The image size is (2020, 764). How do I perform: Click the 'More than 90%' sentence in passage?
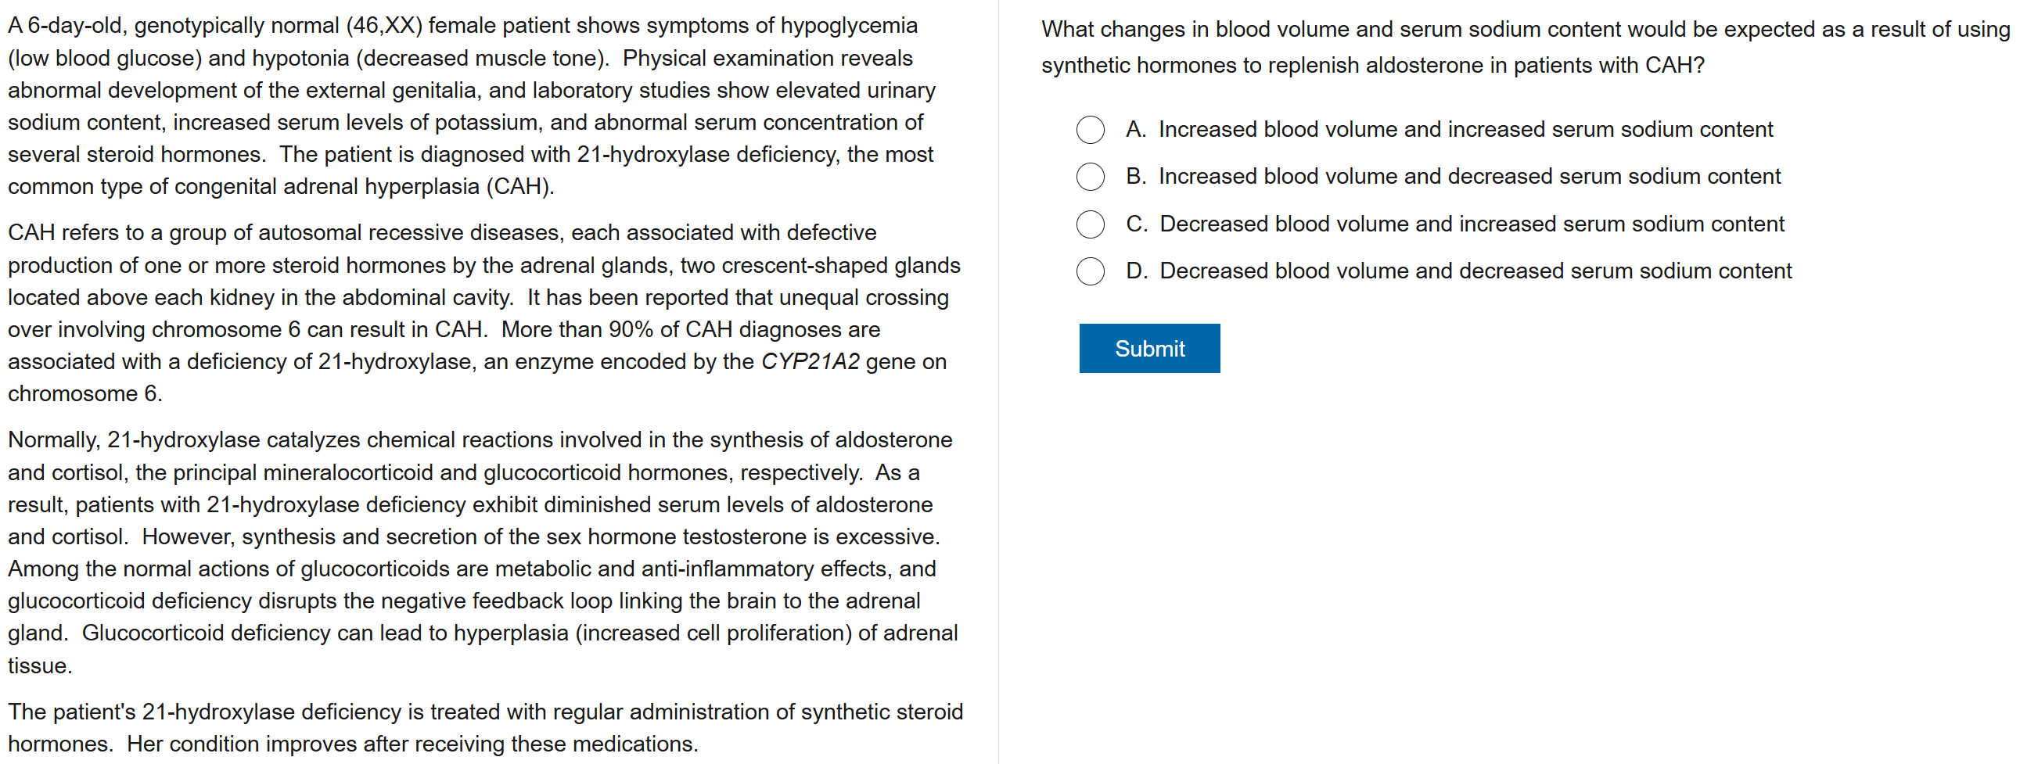690,330
